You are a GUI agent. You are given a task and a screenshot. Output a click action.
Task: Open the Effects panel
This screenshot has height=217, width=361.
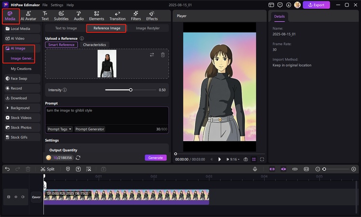tap(152, 16)
